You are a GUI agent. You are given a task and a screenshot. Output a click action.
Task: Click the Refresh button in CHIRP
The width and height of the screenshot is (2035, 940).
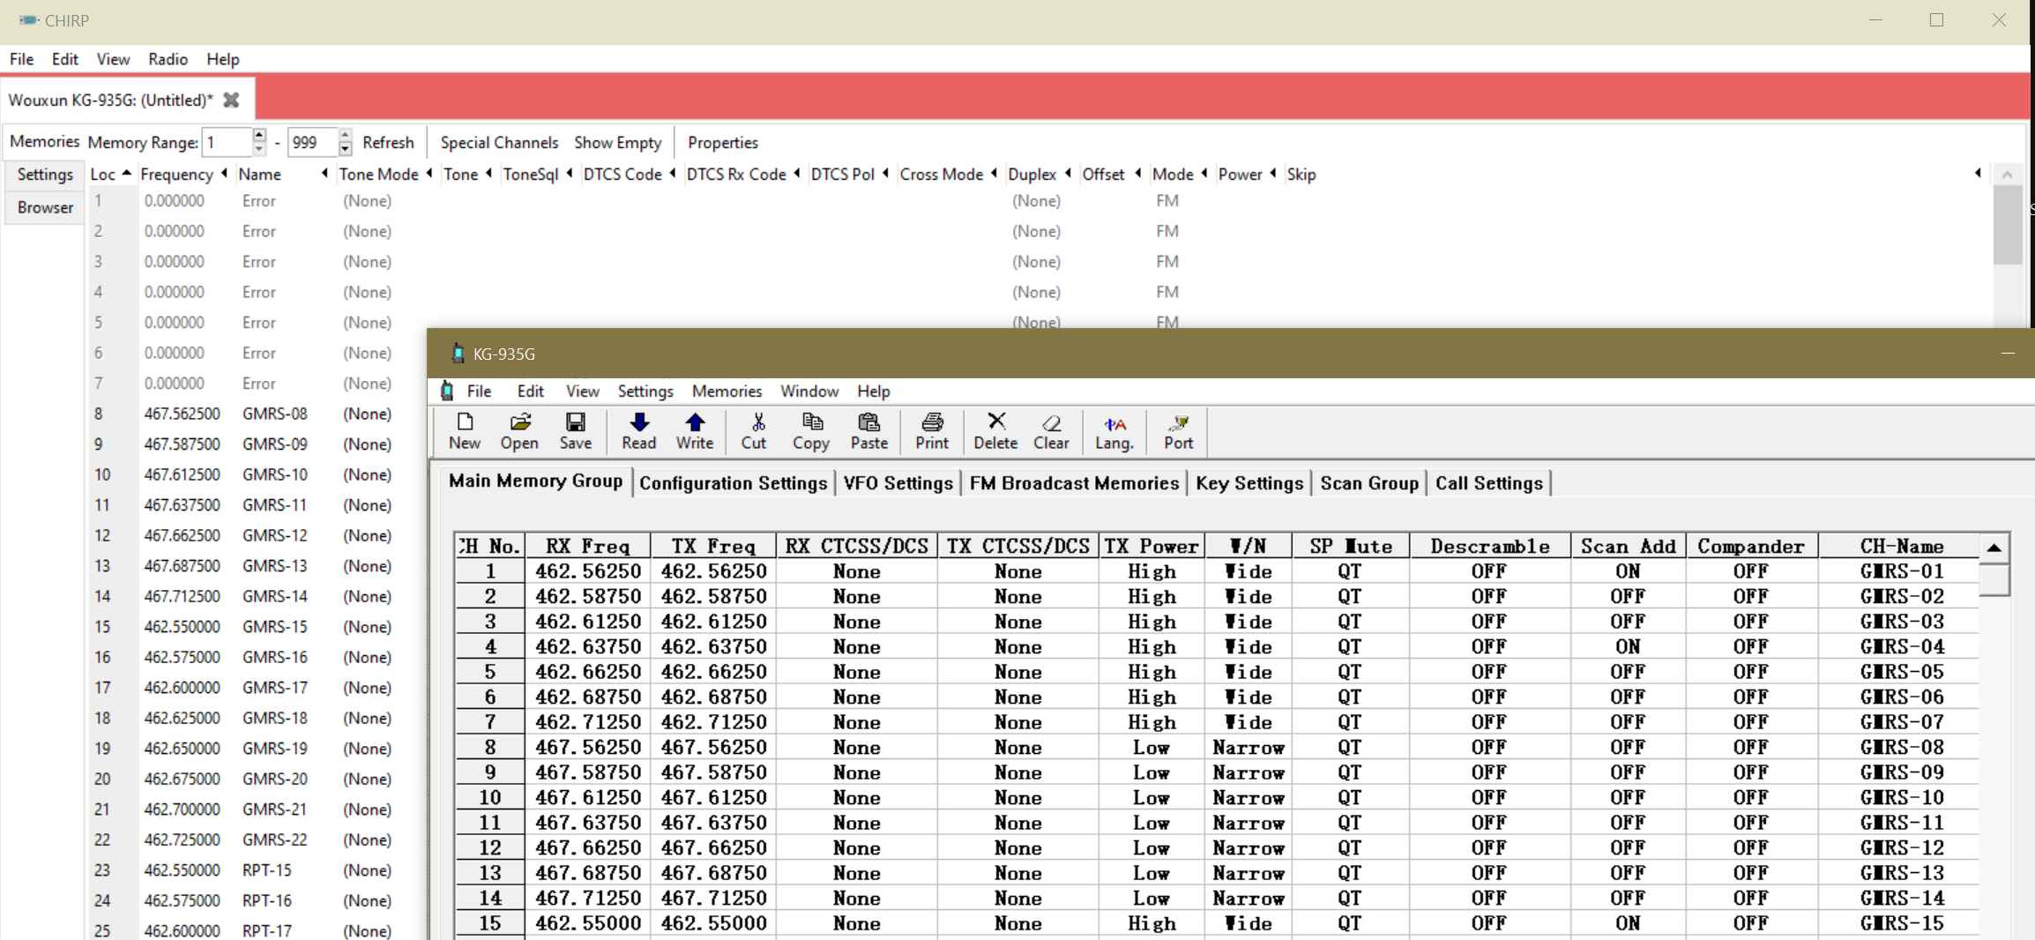[x=388, y=142]
